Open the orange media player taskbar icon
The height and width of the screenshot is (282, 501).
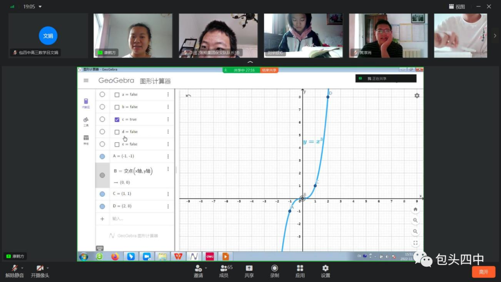click(225, 256)
